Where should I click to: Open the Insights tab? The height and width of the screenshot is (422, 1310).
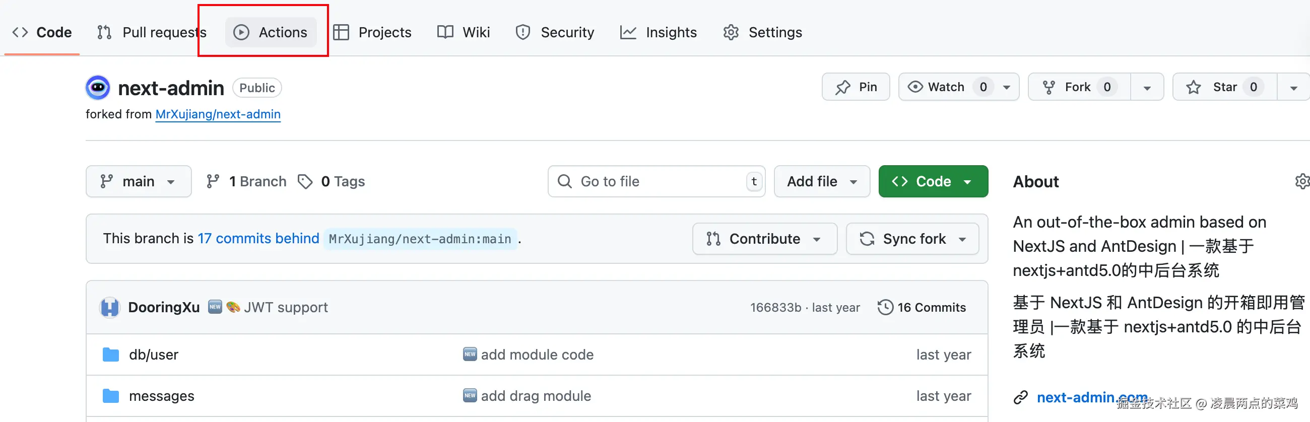[659, 32]
